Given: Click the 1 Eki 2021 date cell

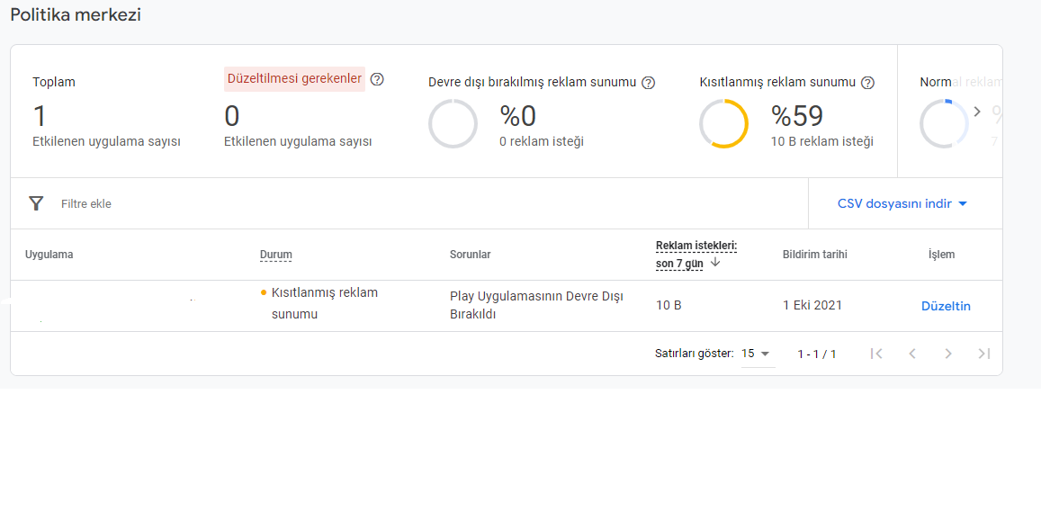Looking at the screenshot, I should tap(812, 306).
